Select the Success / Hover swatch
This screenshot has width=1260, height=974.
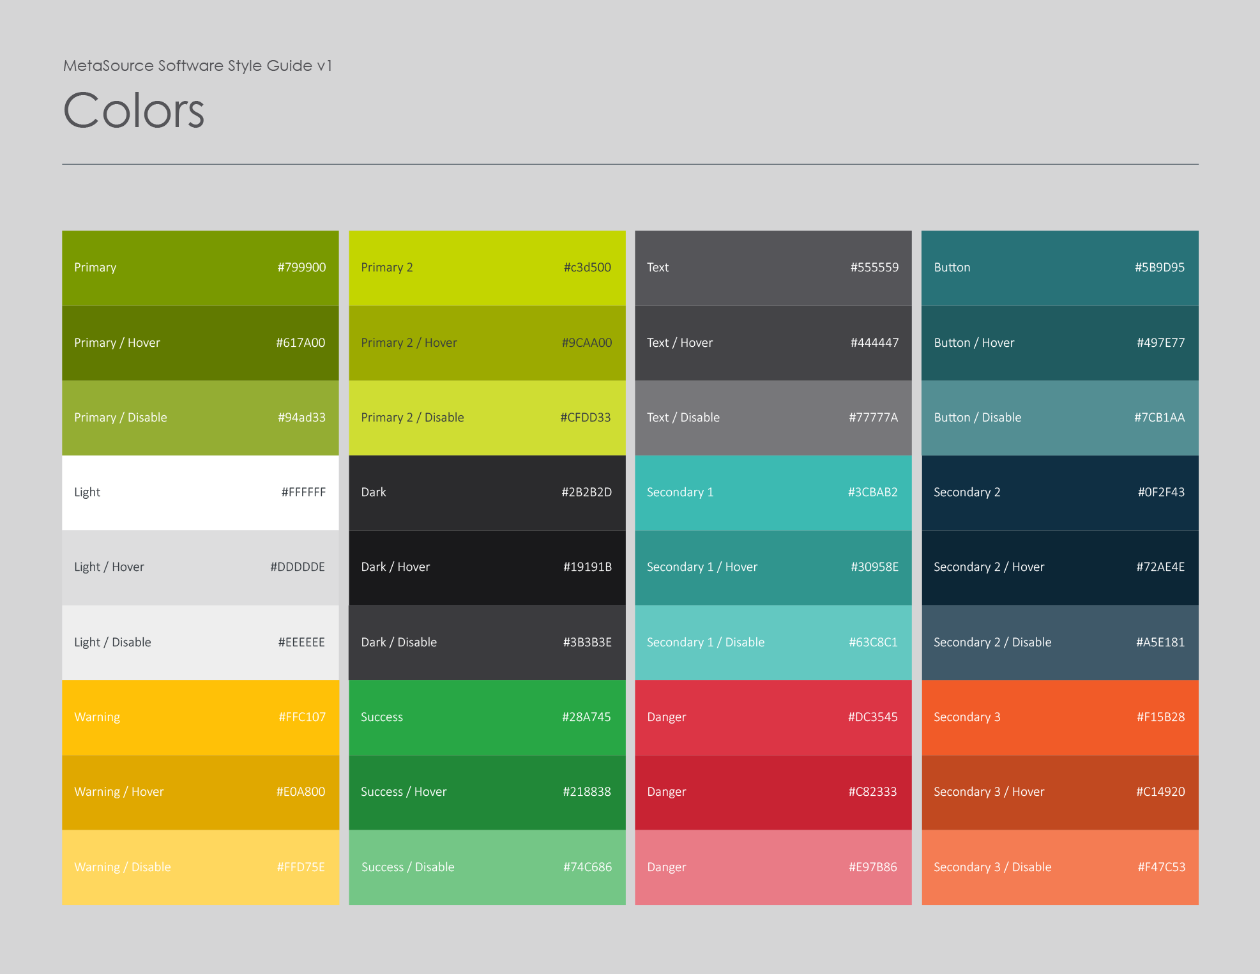click(x=487, y=792)
